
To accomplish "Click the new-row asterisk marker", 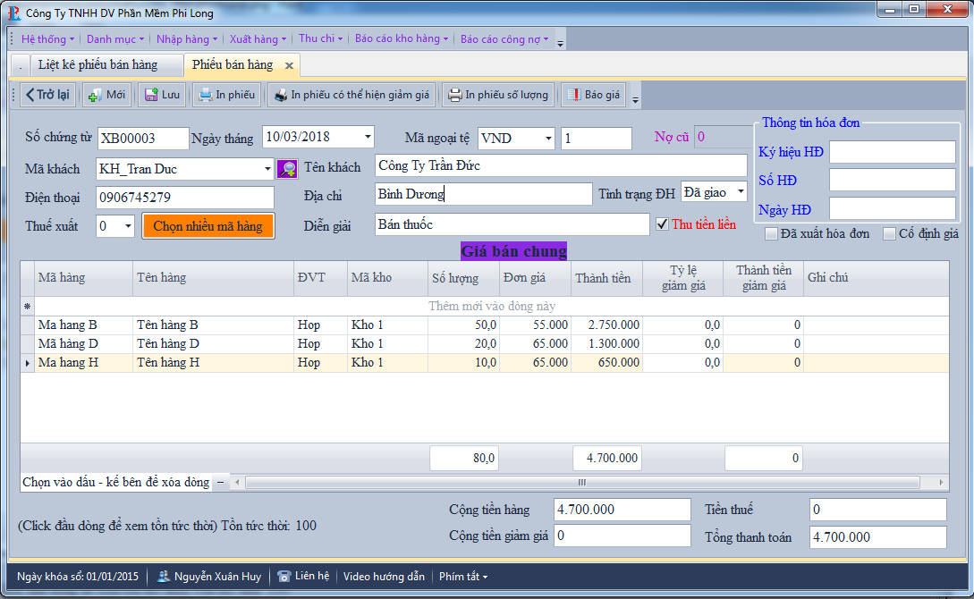I will pos(28,306).
